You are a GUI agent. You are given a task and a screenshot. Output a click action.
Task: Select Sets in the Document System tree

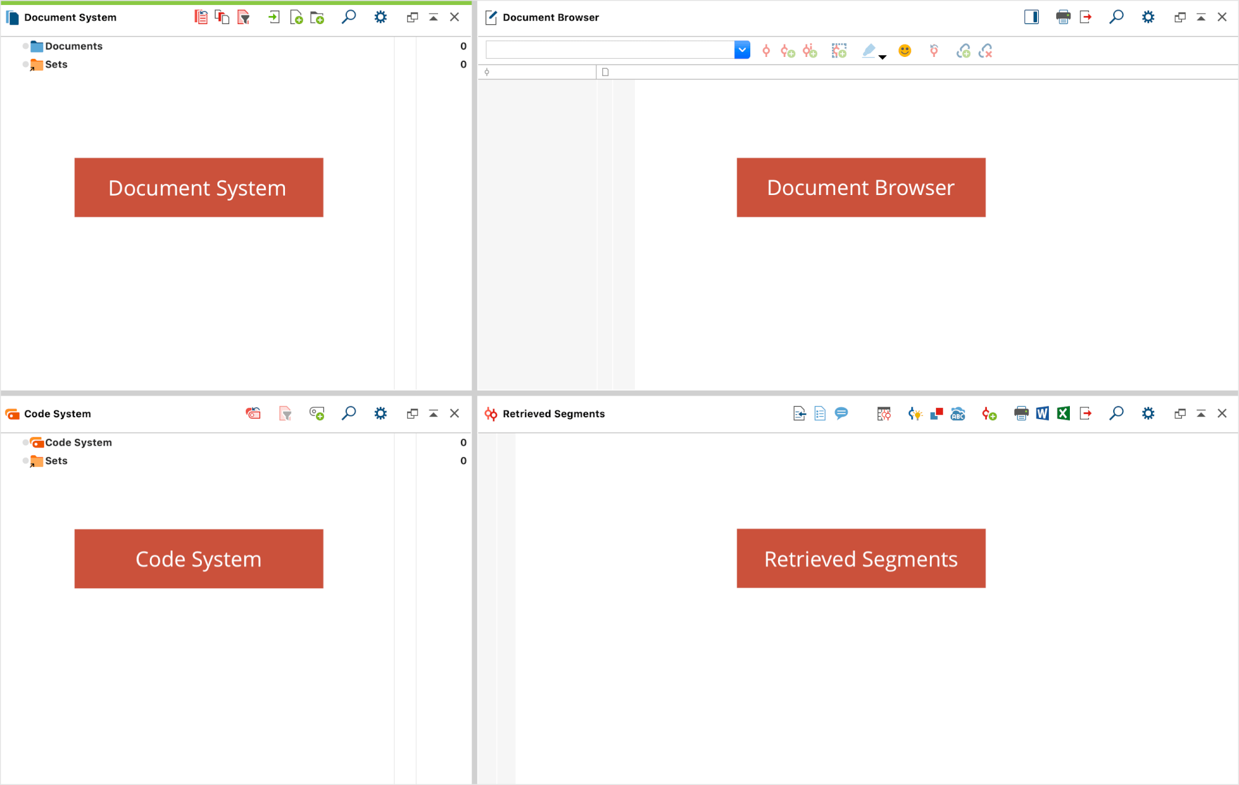pyautogui.click(x=56, y=64)
